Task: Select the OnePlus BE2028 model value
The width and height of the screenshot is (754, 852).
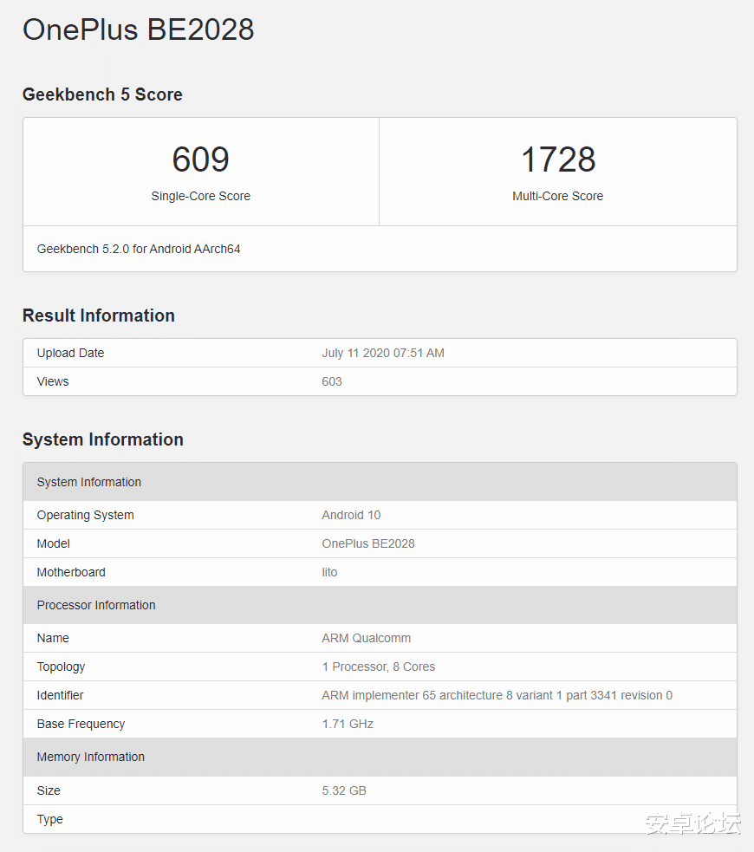Action: 368,544
